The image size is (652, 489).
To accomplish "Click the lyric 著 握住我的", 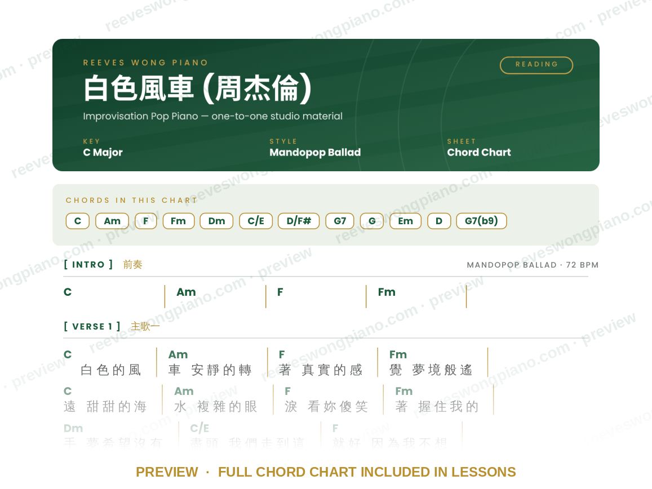I will [437, 406].
